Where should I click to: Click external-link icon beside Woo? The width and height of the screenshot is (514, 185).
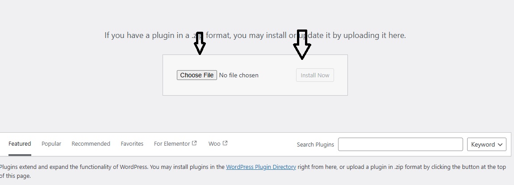pyautogui.click(x=225, y=143)
